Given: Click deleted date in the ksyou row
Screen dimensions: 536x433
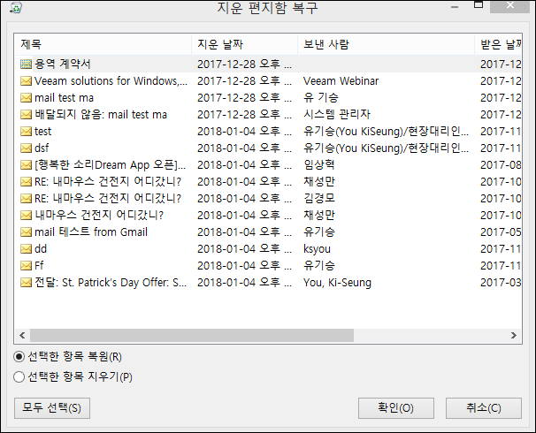Looking at the screenshot, I should tap(244, 249).
